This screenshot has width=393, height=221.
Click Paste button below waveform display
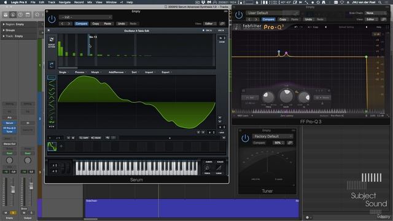pos(96,138)
